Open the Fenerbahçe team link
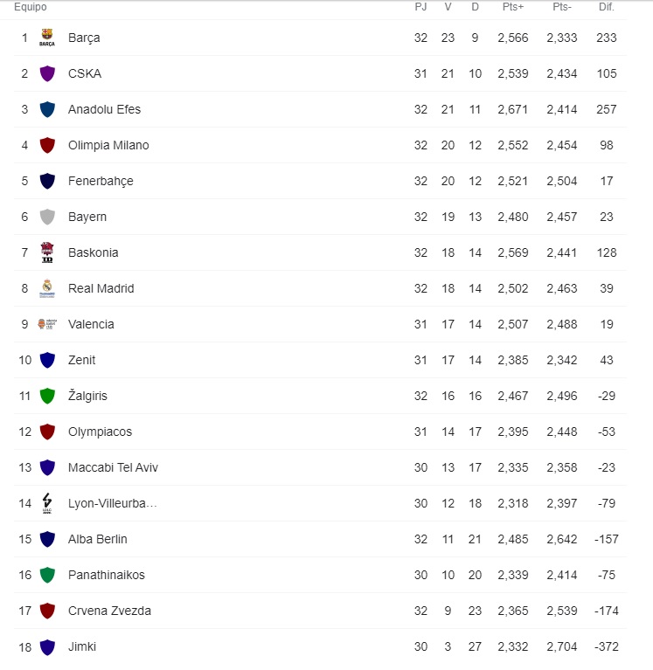 (101, 181)
